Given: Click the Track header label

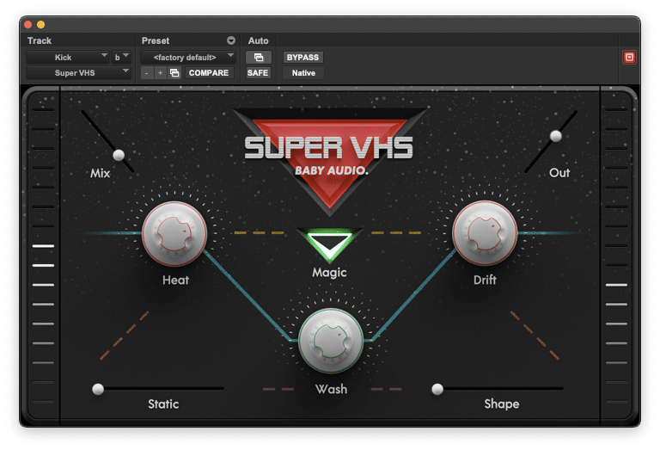Looking at the screenshot, I should tap(40, 40).
